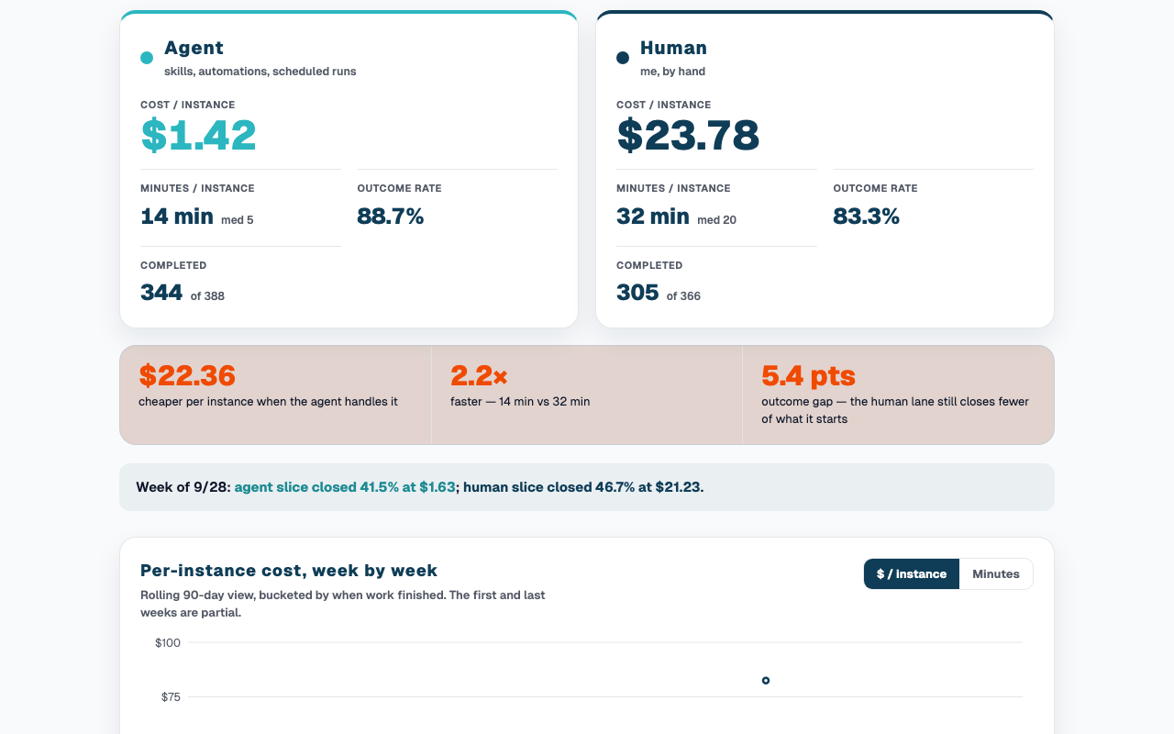Click Human completed count 305

coord(637,293)
